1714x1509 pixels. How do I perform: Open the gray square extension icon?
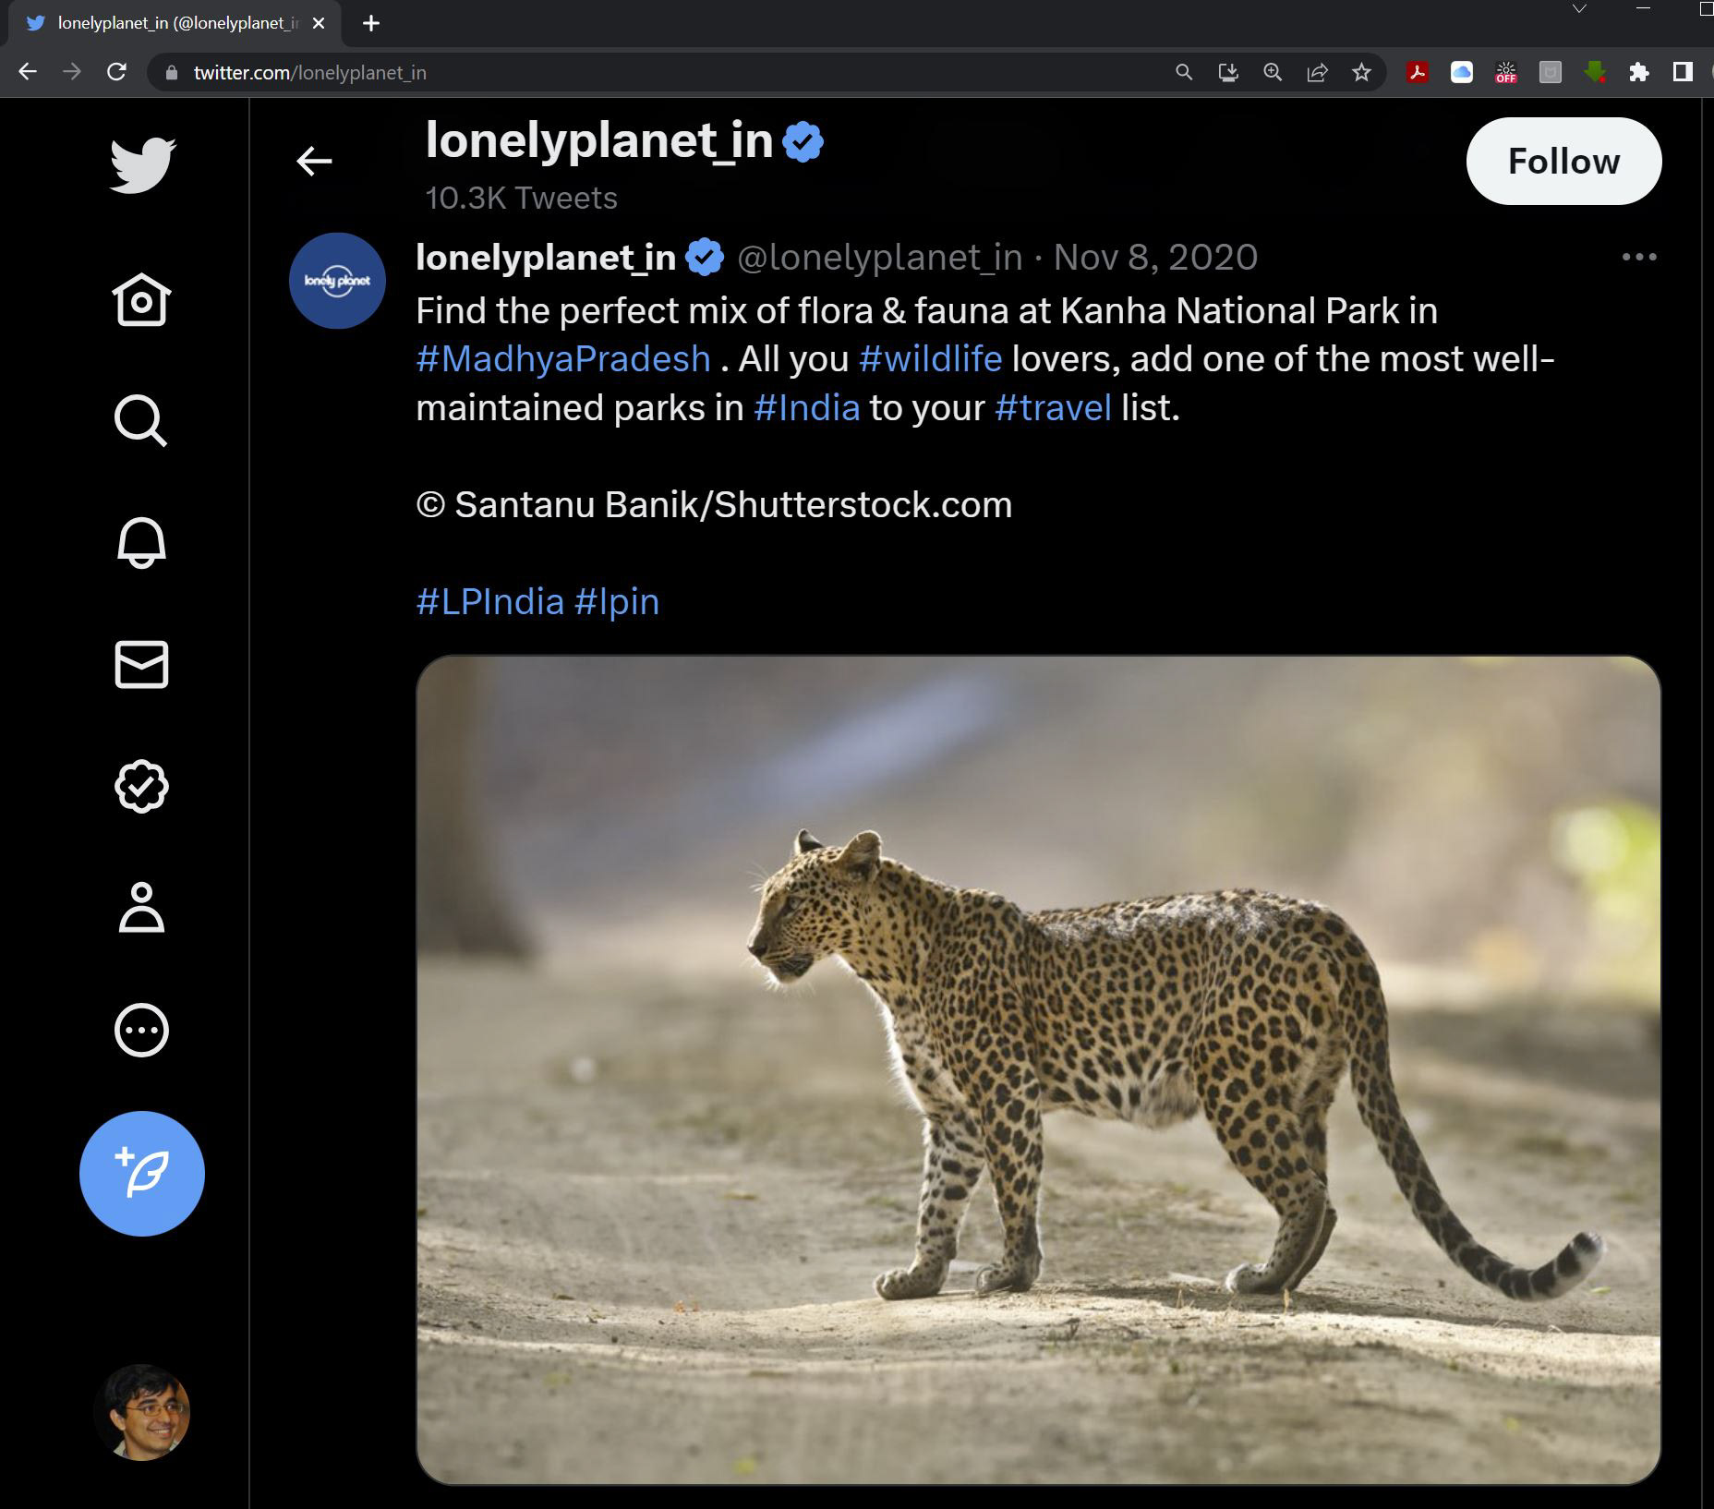pos(1551,72)
